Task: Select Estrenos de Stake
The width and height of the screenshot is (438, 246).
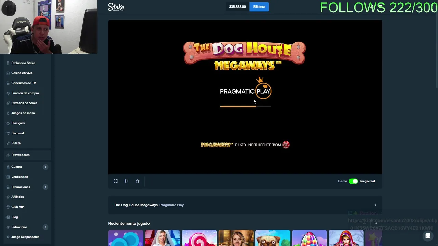Action: tap(24, 103)
